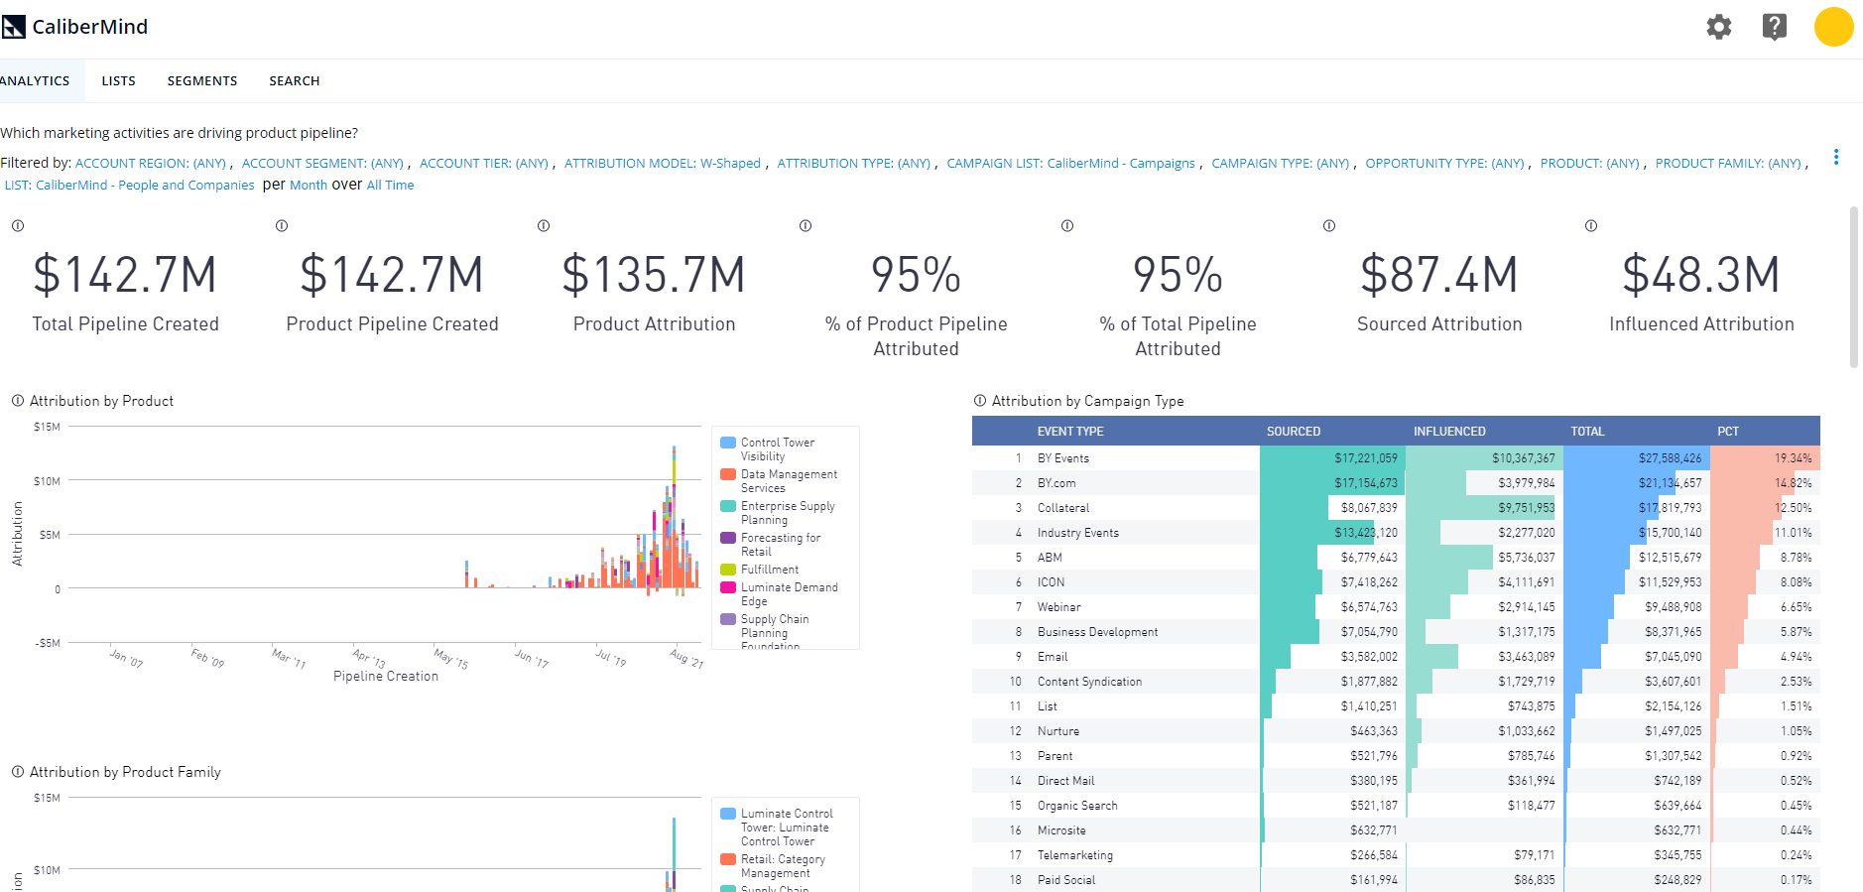Click the info icon above Sourced Attribution
1863x892 pixels.
tap(1329, 226)
